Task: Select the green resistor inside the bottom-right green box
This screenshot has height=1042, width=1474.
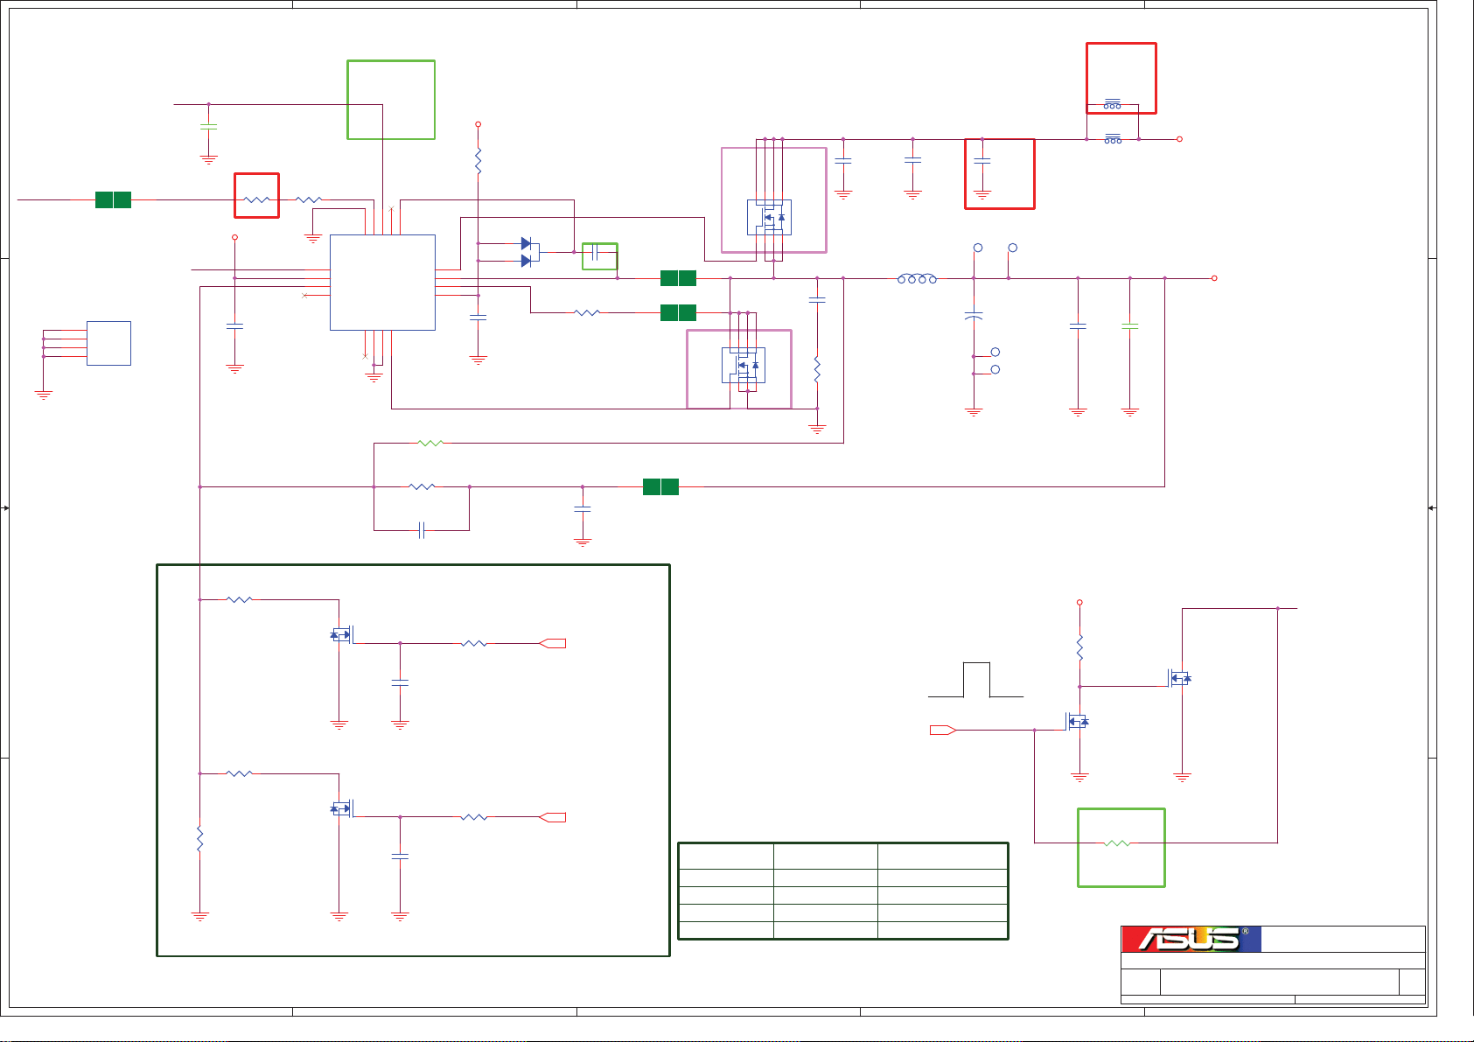Action: 1118,843
